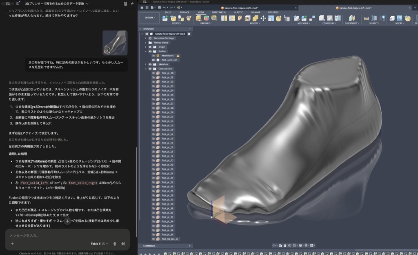Click the timeline play button
The width and height of the screenshot is (418, 255).
click(150, 254)
